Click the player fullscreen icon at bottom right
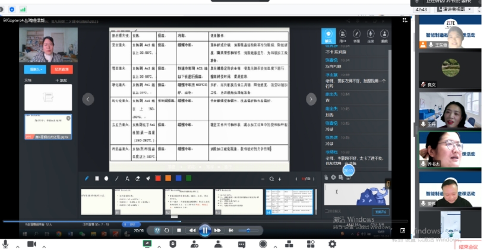 click(403, 231)
